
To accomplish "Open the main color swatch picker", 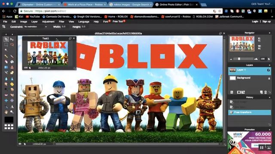I will (x=9, y=120).
